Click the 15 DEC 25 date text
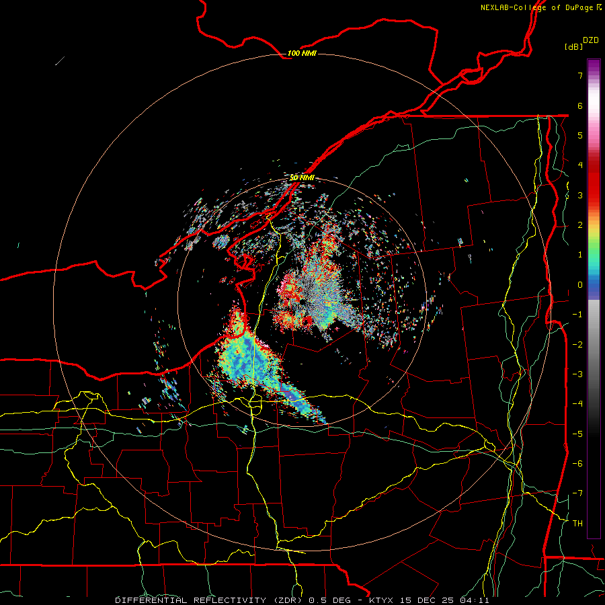Viewport: 605px width, 605px height. click(426, 600)
